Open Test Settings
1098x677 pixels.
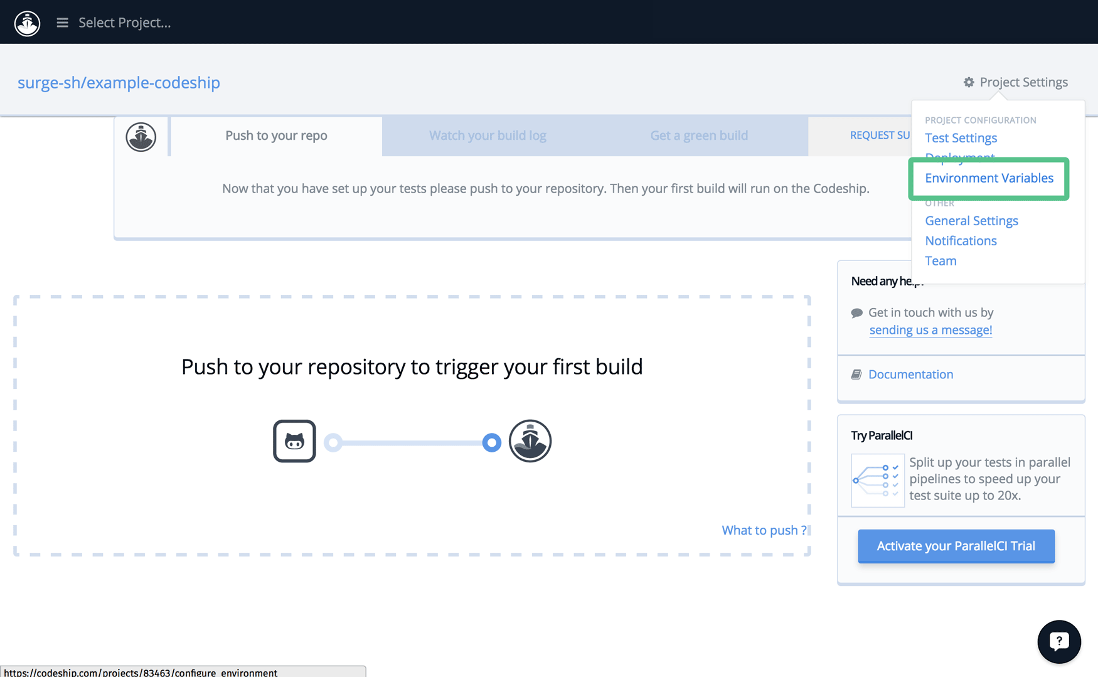[x=961, y=138]
